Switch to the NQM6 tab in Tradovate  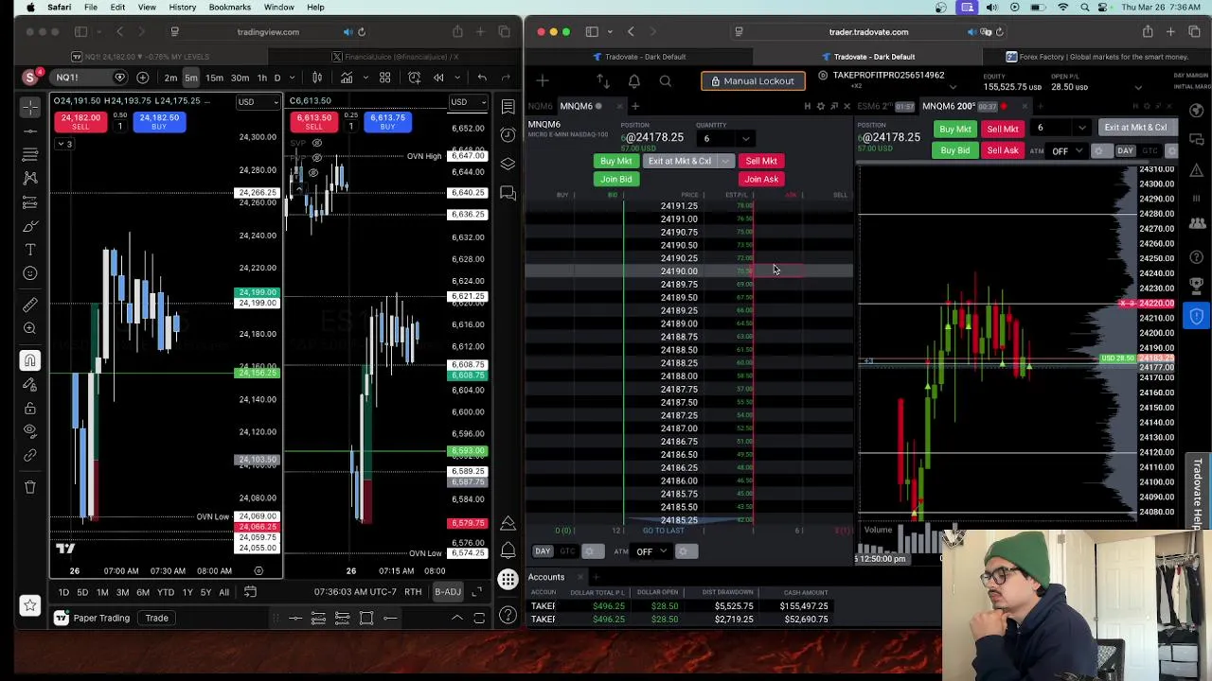tap(540, 106)
